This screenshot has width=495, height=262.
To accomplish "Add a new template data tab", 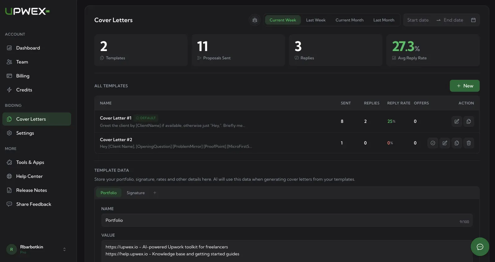I will point(155,193).
